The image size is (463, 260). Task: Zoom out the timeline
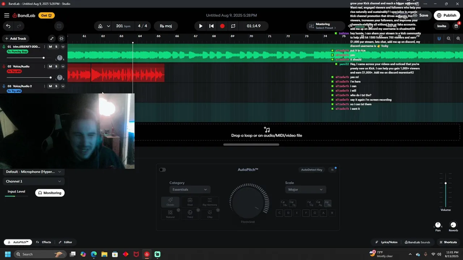click(x=449, y=38)
